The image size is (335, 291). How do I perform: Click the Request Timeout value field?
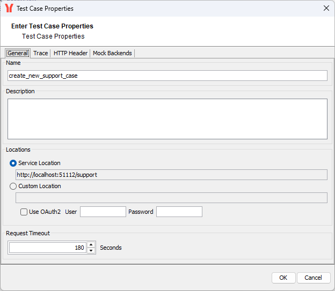(x=47, y=248)
